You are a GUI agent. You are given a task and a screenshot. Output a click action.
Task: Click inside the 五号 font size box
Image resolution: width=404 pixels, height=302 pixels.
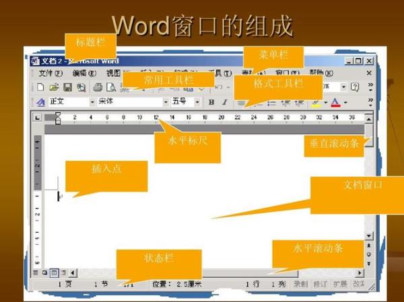point(182,102)
